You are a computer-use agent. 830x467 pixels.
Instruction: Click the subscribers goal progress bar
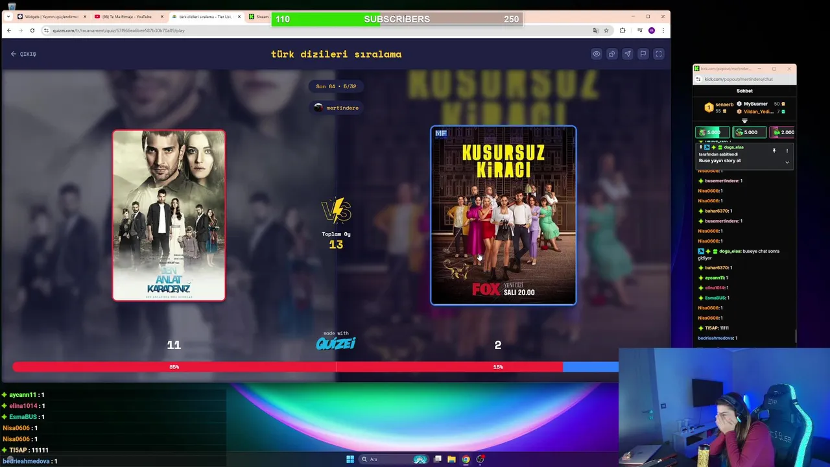tap(397, 19)
